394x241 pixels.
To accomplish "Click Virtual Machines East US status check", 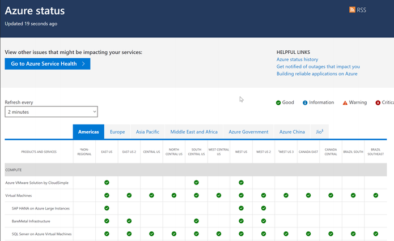I will (107, 195).
